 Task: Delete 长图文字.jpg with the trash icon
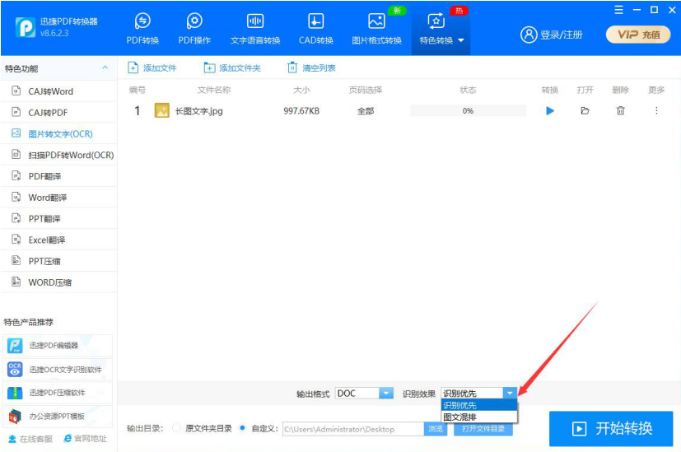[621, 110]
